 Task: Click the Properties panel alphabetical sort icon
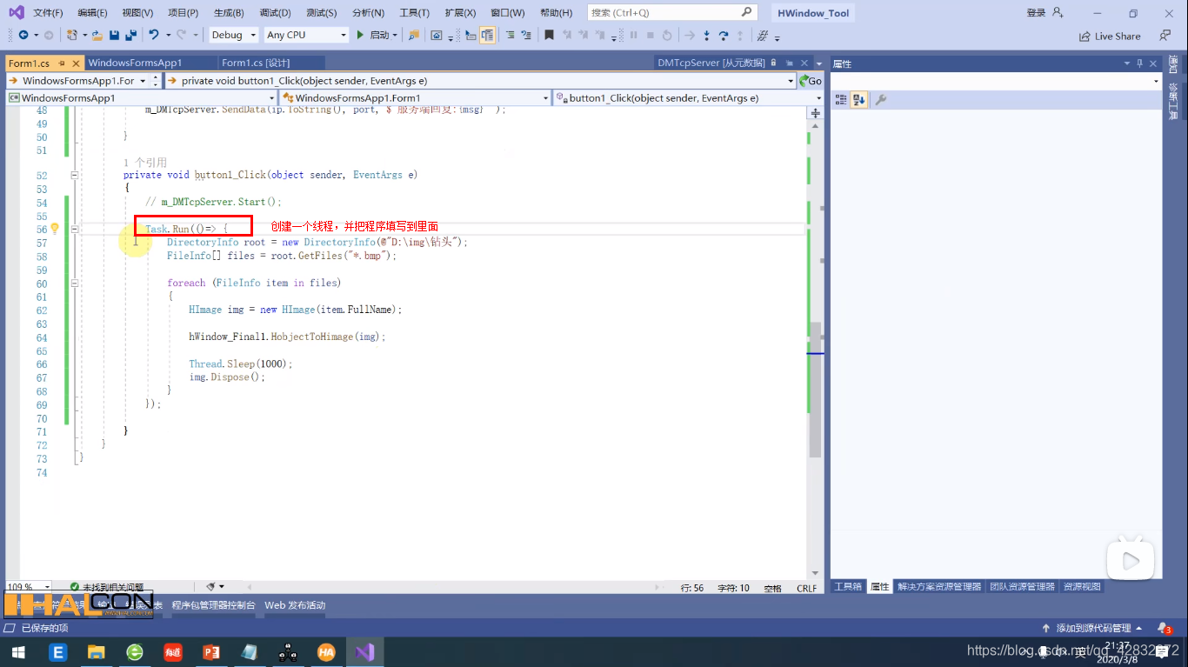pyautogui.click(x=859, y=100)
